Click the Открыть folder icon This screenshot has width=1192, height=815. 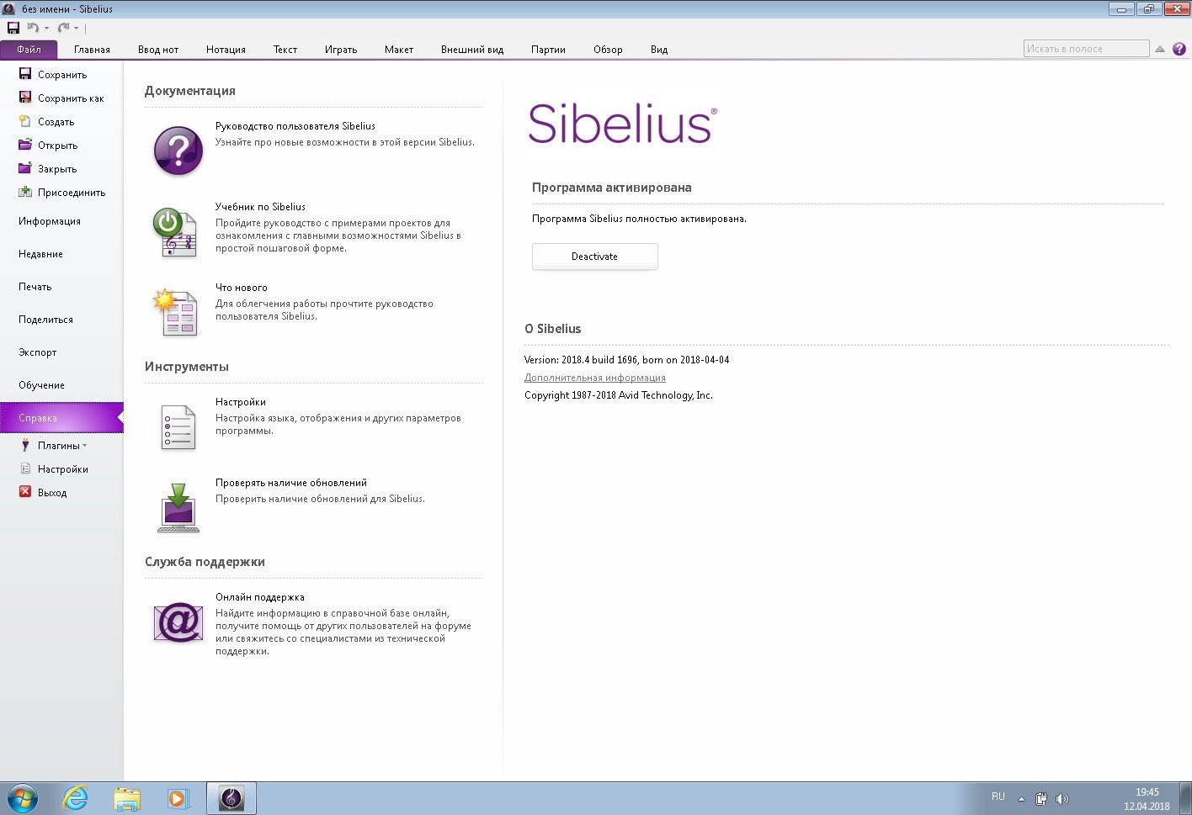(x=25, y=145)
